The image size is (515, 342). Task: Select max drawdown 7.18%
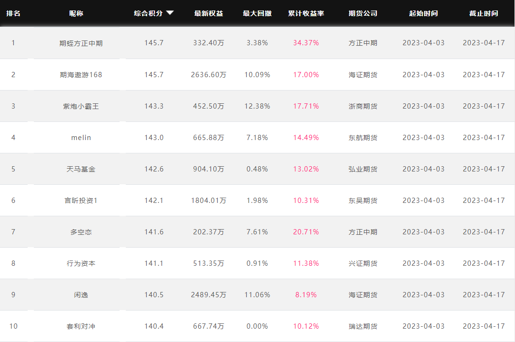pyautogui.click(x=257, y=138)
